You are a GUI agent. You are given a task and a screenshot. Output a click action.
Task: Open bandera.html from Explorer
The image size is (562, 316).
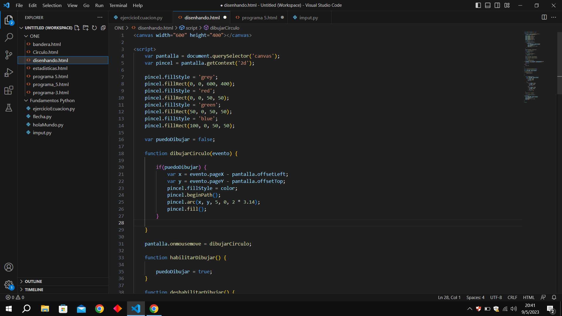pos(47,44)
